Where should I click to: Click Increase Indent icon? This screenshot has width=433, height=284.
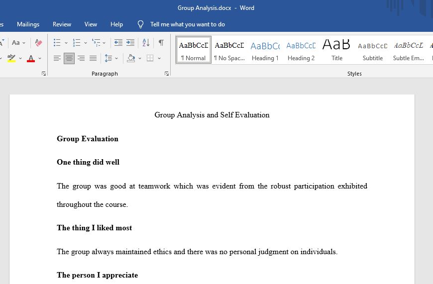coord(130,43)
